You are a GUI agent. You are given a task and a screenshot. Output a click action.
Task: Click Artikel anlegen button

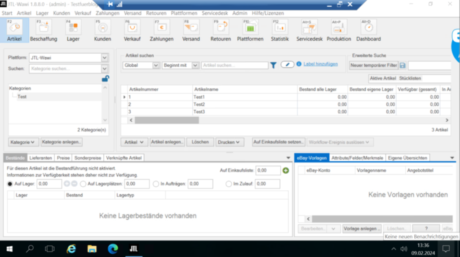tap(167, 142)
